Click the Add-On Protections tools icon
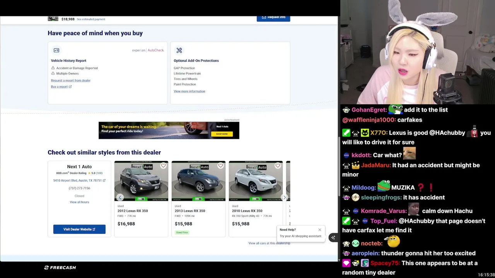Image resolution: width=495 pixels, height=278 pixels. [179, 50]
